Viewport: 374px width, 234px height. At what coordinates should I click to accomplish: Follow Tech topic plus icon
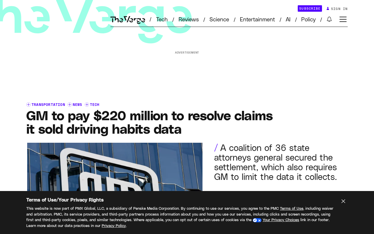87,105
